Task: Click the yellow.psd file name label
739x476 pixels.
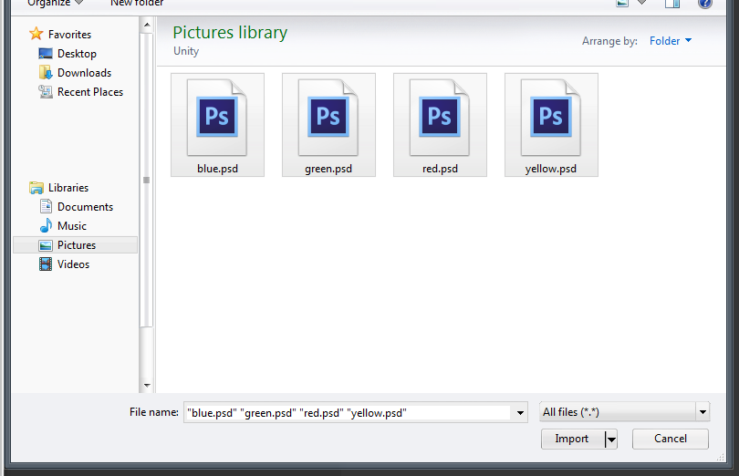Action: pyautogui.click(x=550, y=169)
